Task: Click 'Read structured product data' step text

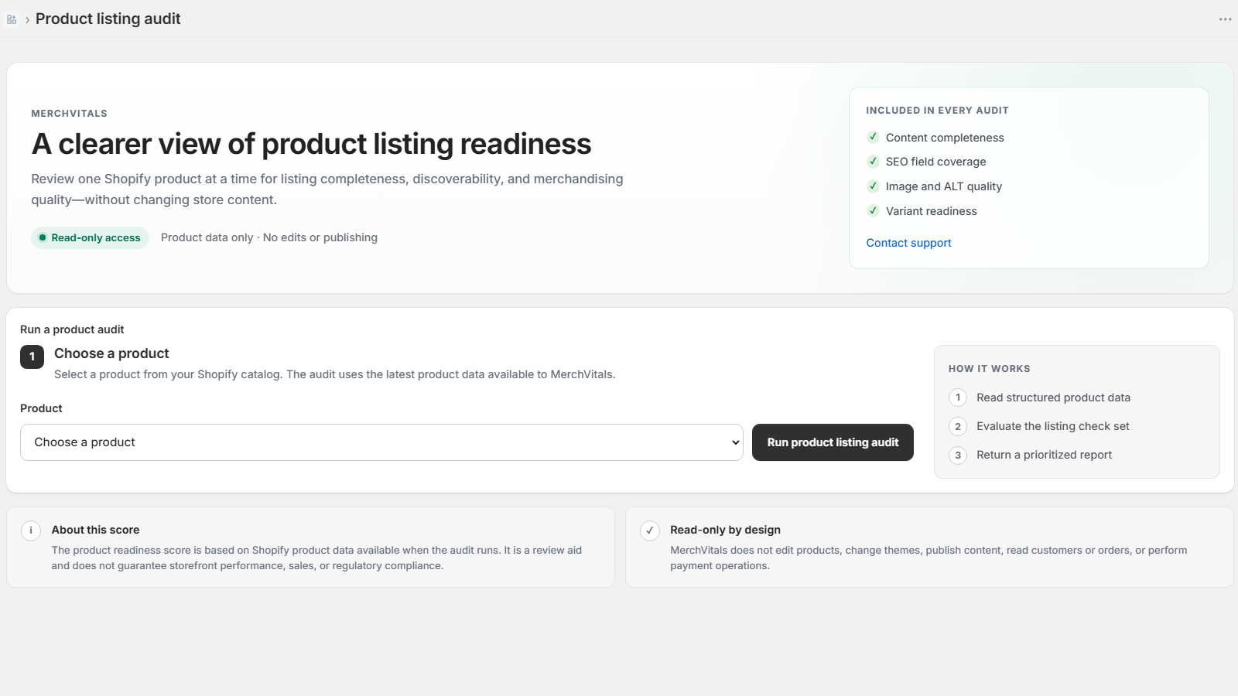Action: 1053,397
